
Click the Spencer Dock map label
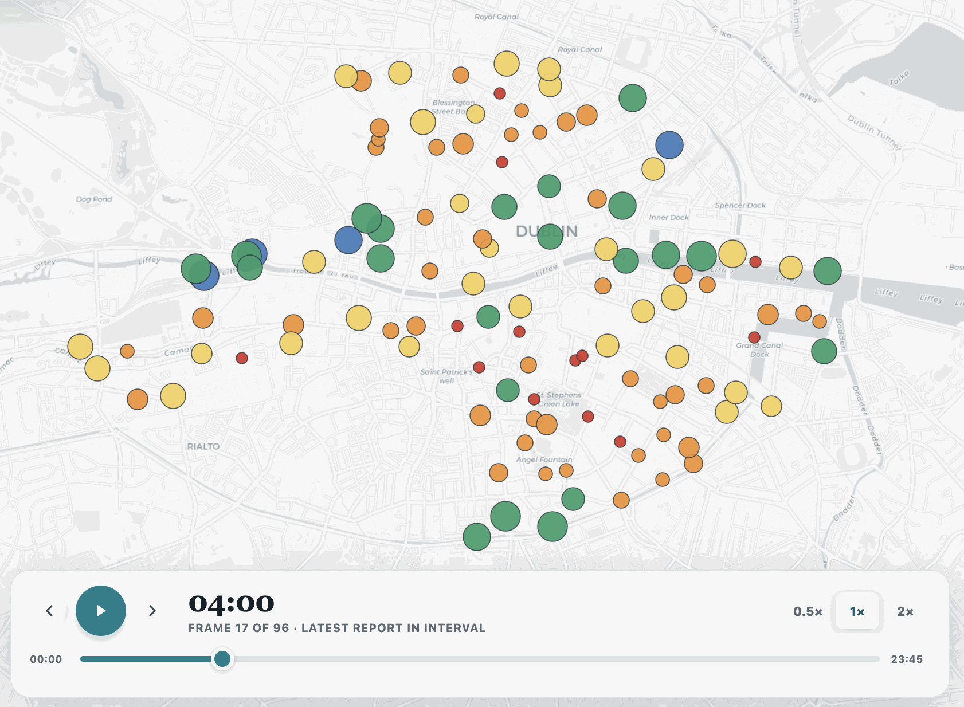(x=740, y=205)
